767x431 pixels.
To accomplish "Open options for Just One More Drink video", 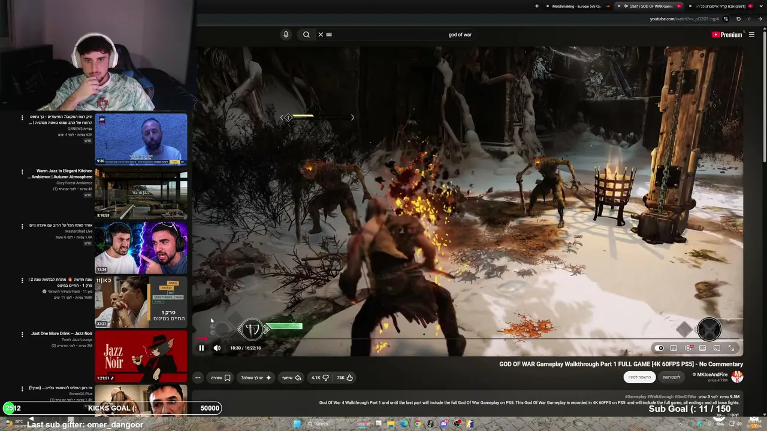I will pyautogui.click(x=22, y=334).
